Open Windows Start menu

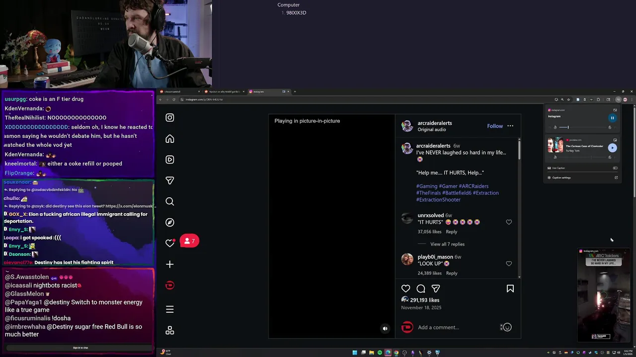coord(355,353)
